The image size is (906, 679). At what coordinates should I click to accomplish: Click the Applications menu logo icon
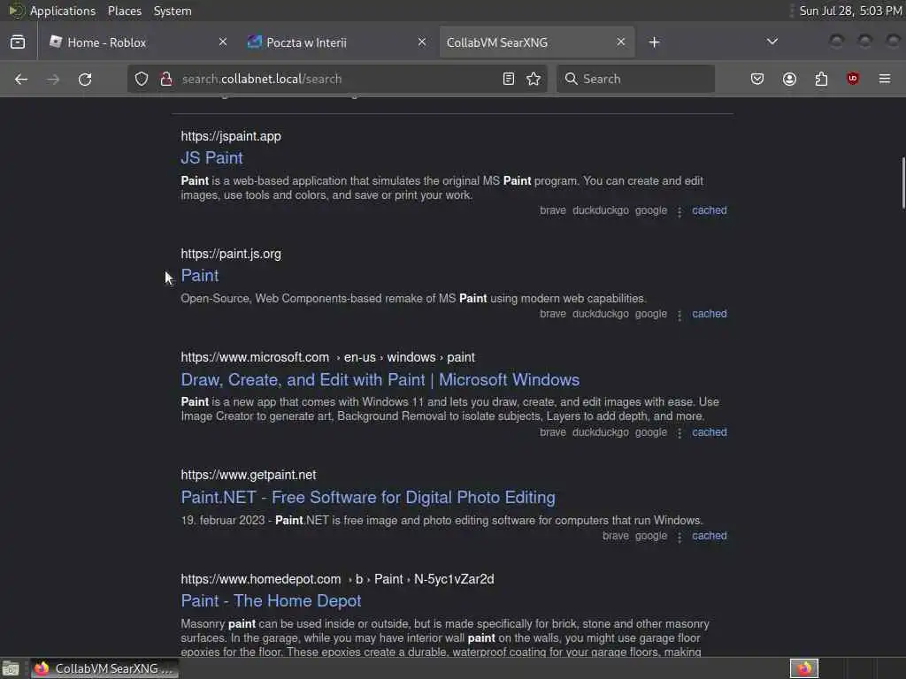pos(16,11)
